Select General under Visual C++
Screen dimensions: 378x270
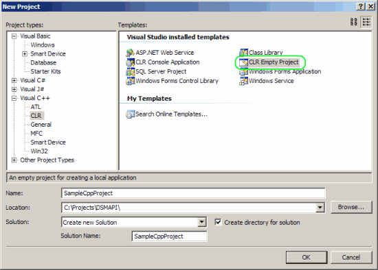tap(41, 125)
